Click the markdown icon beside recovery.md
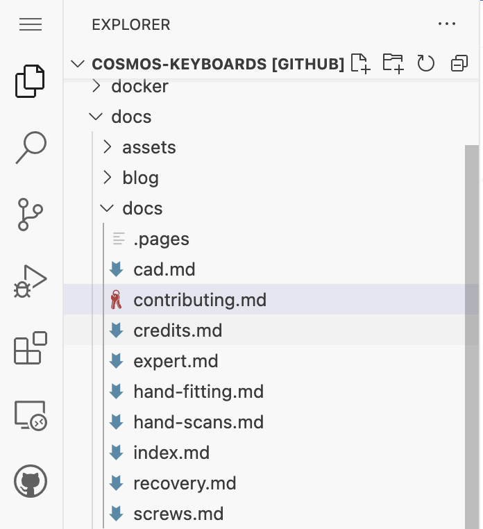This screenshot has width=483, height=529. pyautogui.click(x=117, y=483)
